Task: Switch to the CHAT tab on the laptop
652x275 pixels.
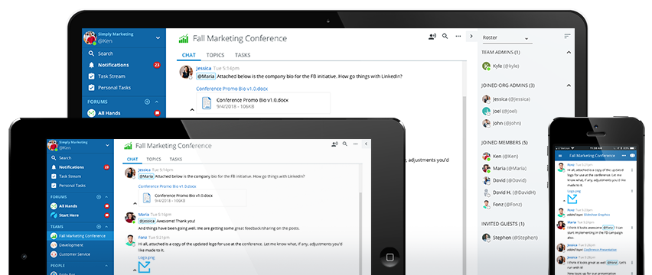Action: coord(189,55)
